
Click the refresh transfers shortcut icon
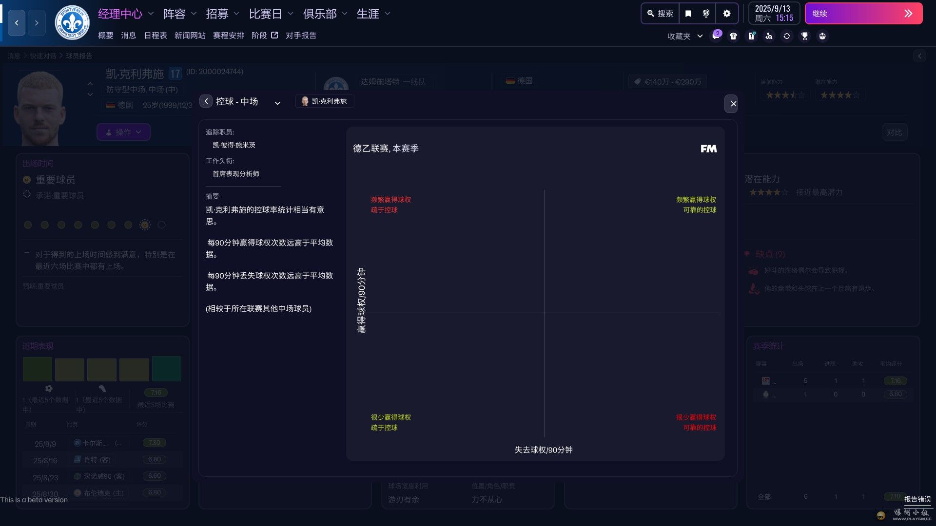pyautogui.click(x=786, y=36)
